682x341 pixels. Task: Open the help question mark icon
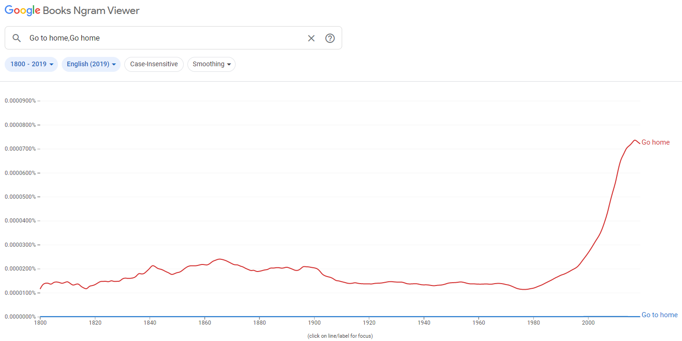(x=330, y=38)
